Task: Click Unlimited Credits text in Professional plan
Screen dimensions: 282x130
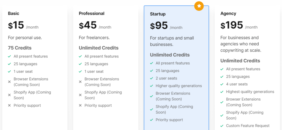Action: click(x=99, y=48)
